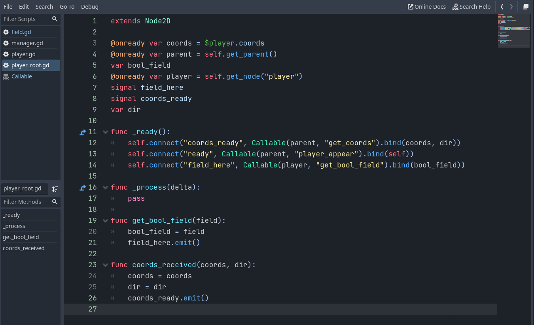The height and width of the screenshot is (325, 534).
Task: Click the code minimap preview
Action: [513, 31]
